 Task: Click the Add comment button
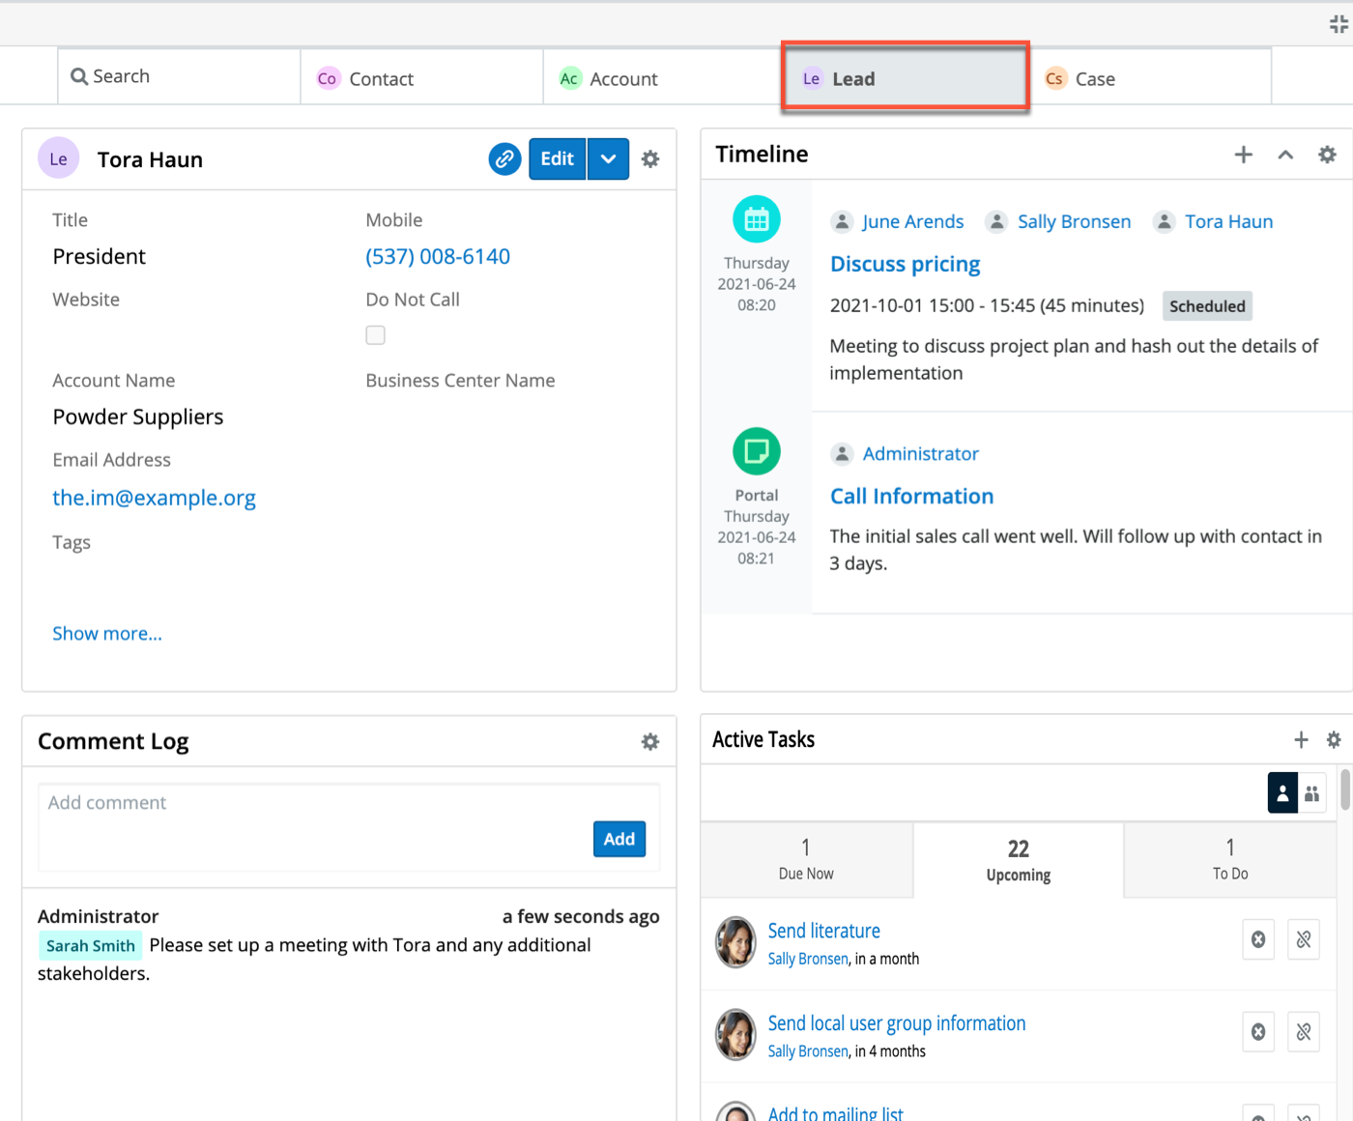(619, 839)
